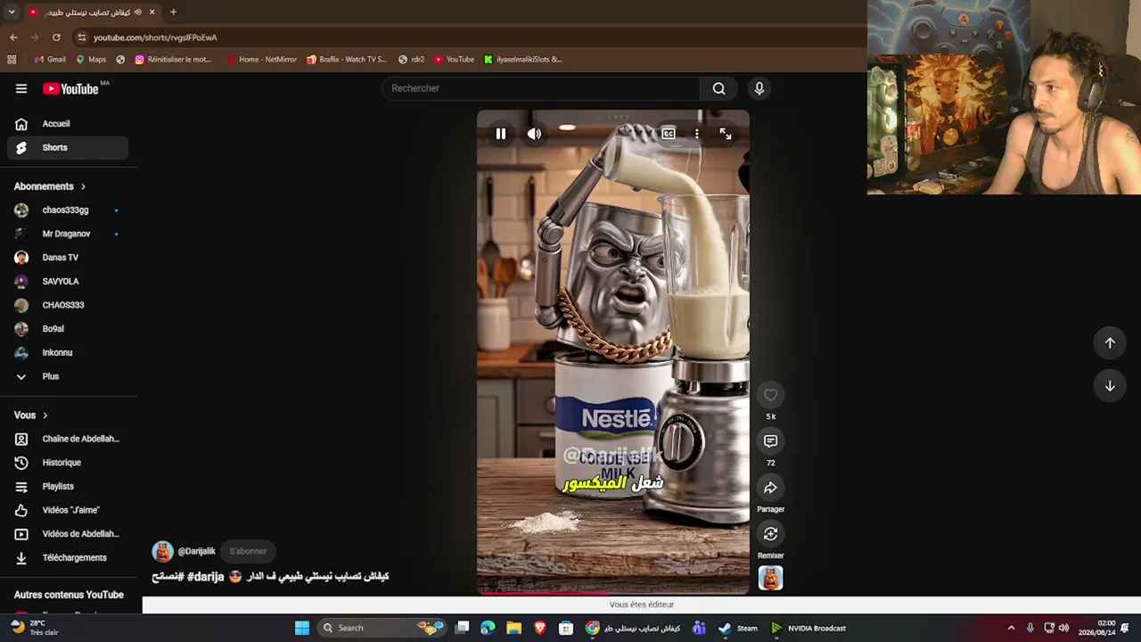Open Historique in the sidebar

point(68,463)
